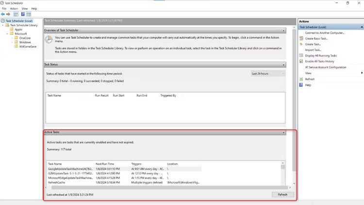Click Connect to Another Computer action
Viewport: 364px width, 205px height.
[x=325, y=33]
